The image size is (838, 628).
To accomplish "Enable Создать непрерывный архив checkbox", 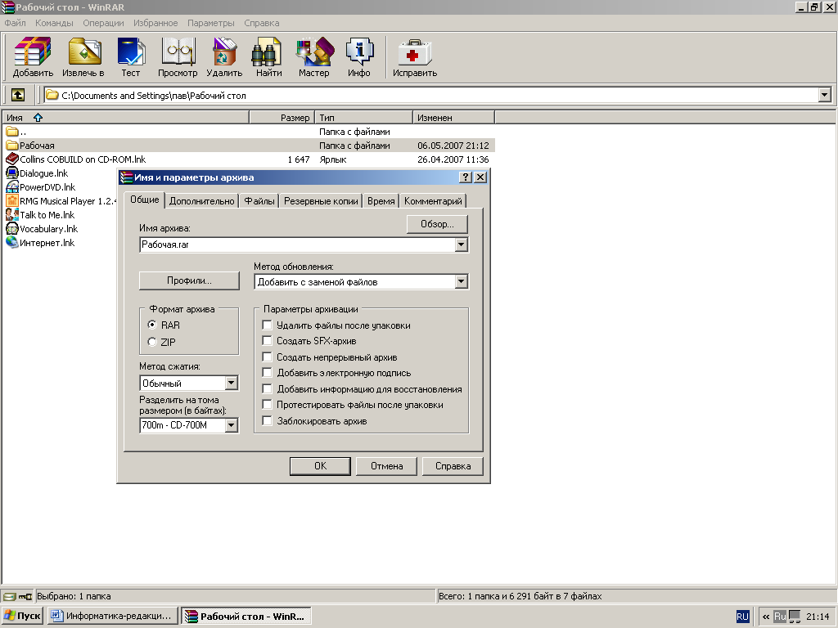I will coord(268,357).
